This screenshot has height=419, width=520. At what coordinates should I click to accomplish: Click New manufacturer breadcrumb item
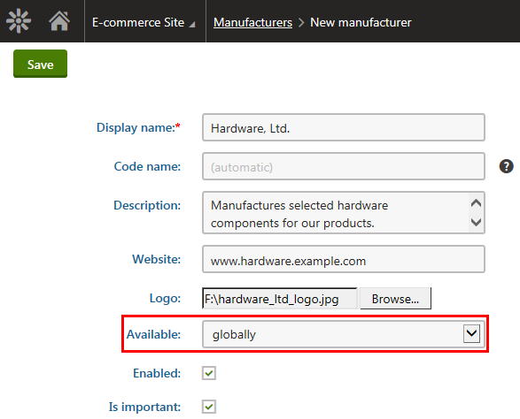[x=361, y=22]
